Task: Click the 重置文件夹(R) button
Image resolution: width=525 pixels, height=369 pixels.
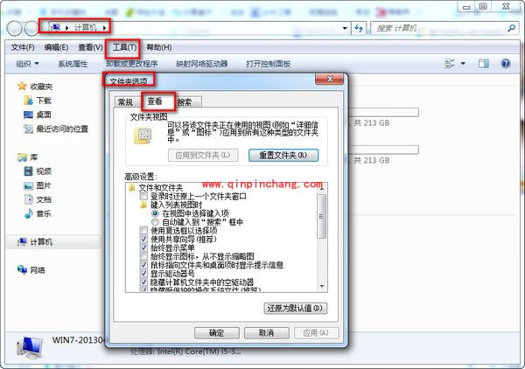Action: pyautogui.click(x=276, y=155)
